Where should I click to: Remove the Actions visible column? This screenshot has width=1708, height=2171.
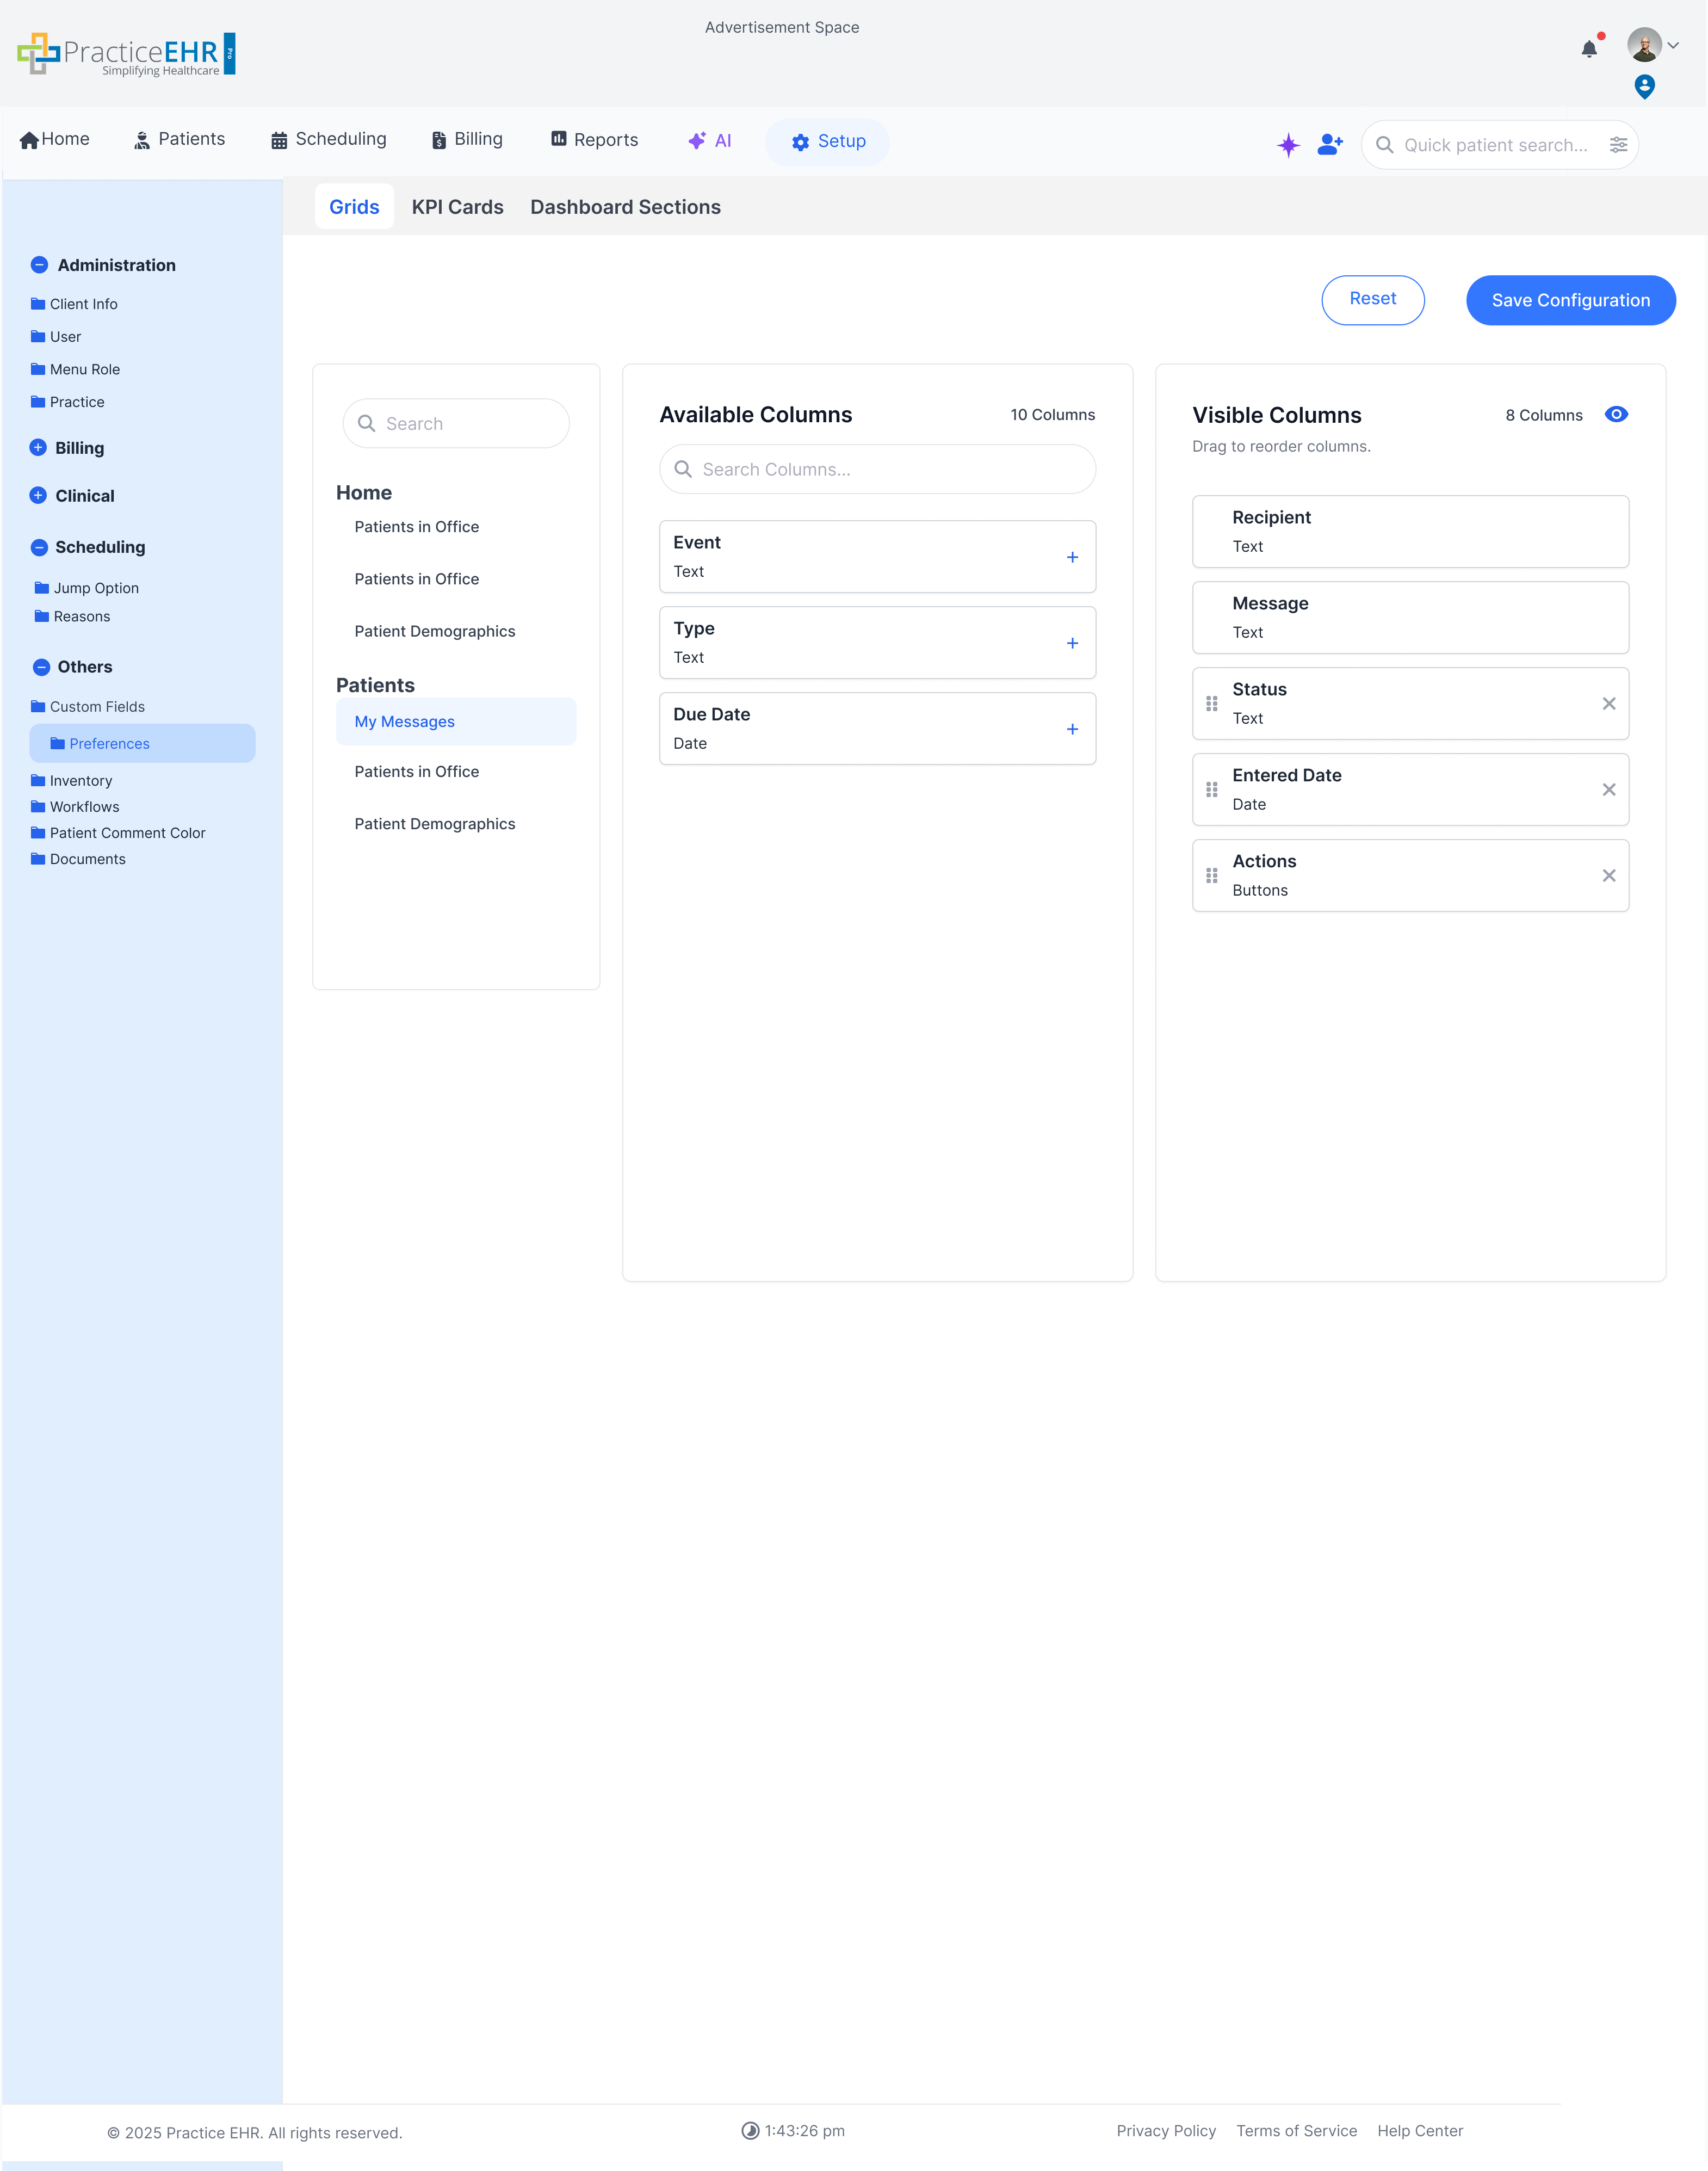[1608, 875]
